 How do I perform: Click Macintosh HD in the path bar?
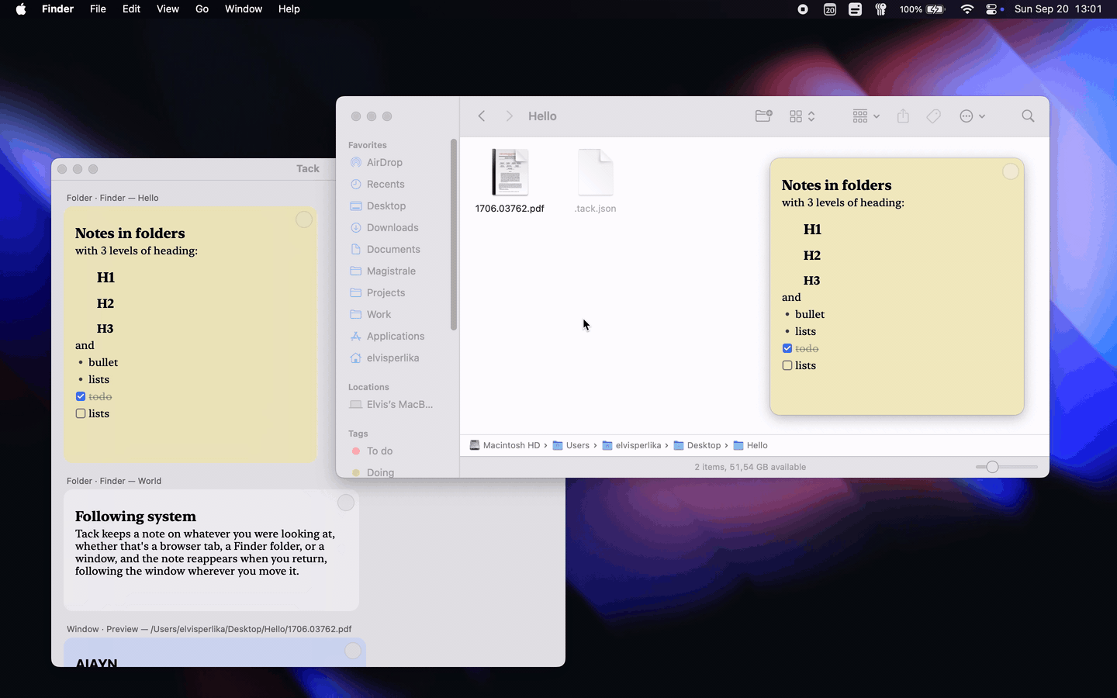click(504, 445)
